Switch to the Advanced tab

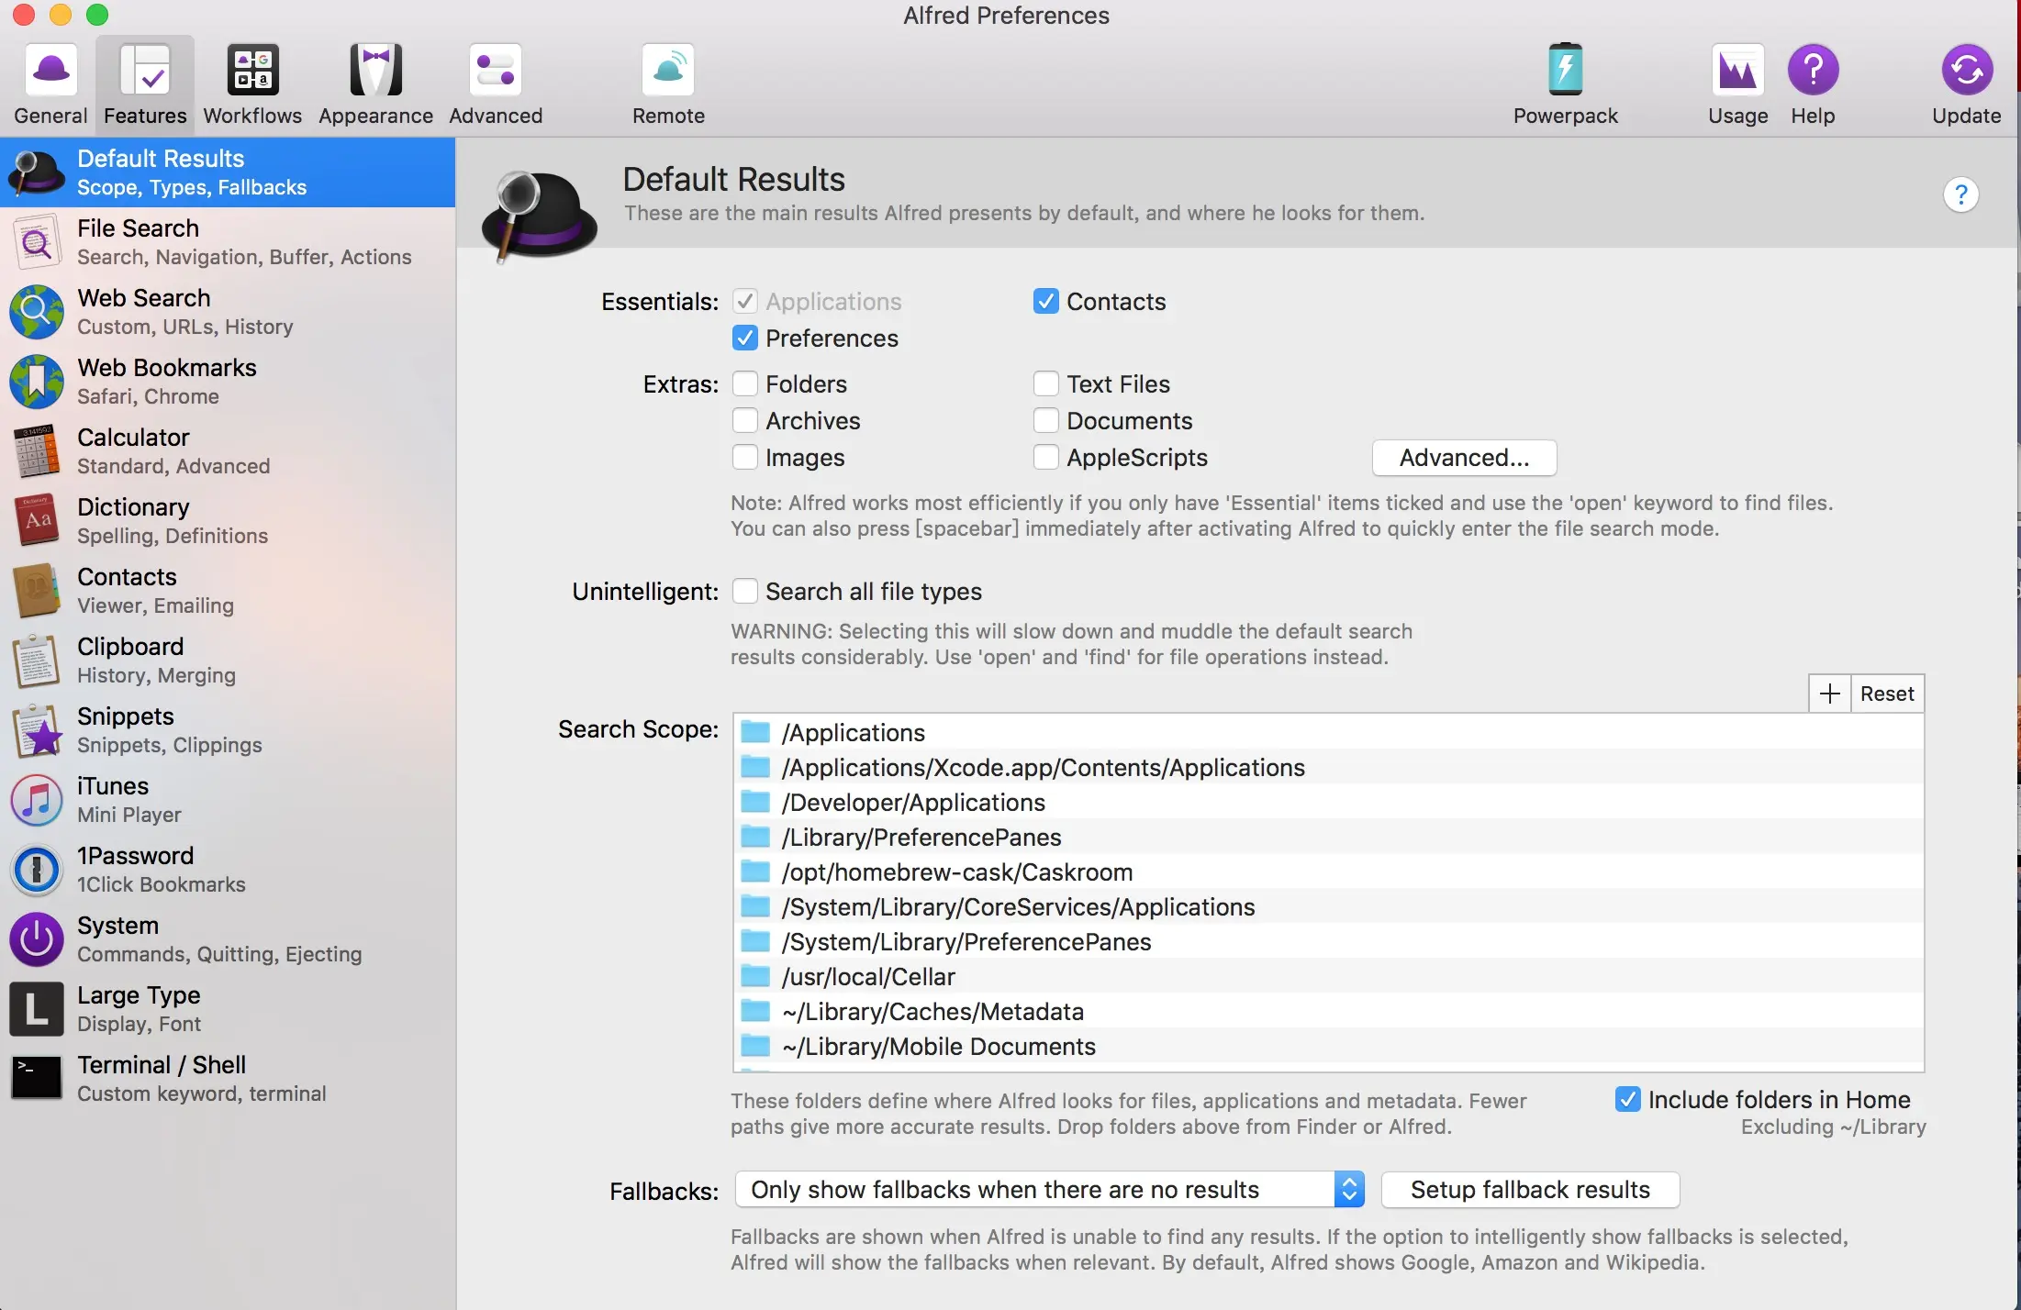pos(496,84)
